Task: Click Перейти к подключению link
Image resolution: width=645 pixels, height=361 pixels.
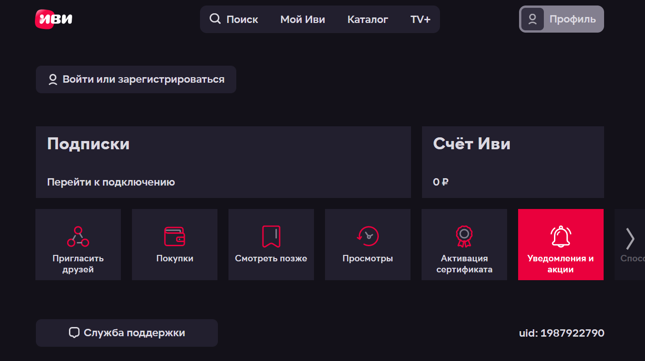Action: (x=111, y=182)
